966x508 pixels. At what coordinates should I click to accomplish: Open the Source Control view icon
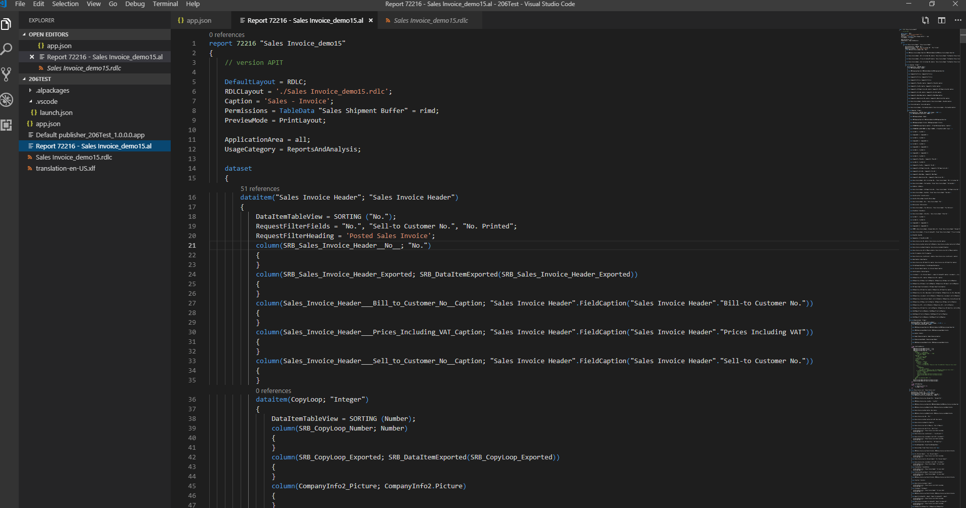click(x=7, y=74)
